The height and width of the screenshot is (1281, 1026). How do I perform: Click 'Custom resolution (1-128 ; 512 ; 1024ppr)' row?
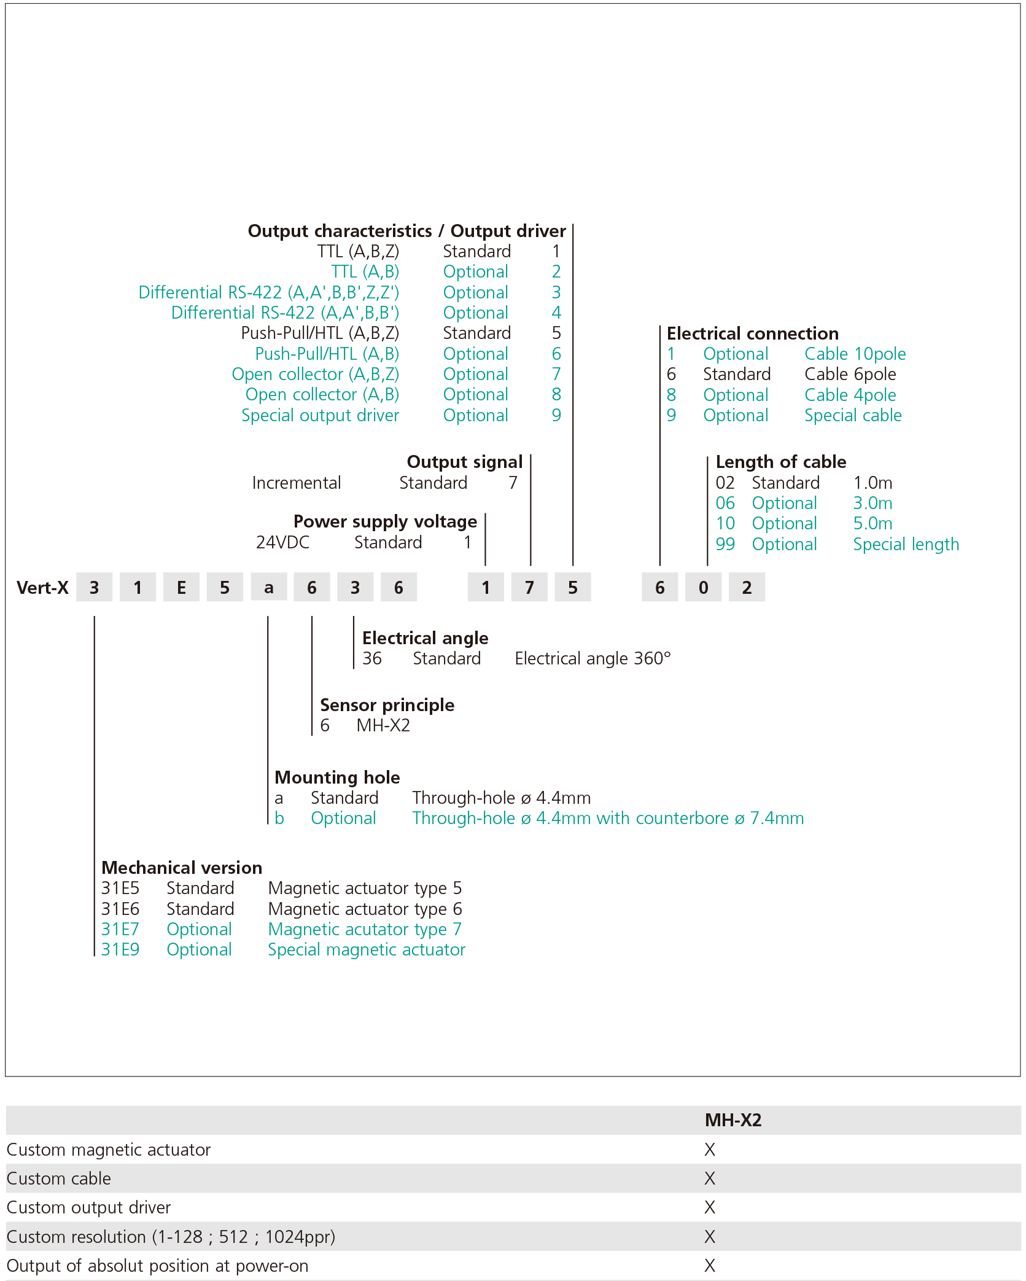tap(513, 1237)
